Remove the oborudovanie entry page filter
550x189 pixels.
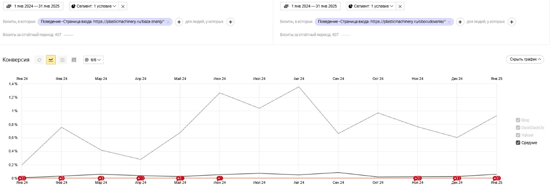click(449, 22)
